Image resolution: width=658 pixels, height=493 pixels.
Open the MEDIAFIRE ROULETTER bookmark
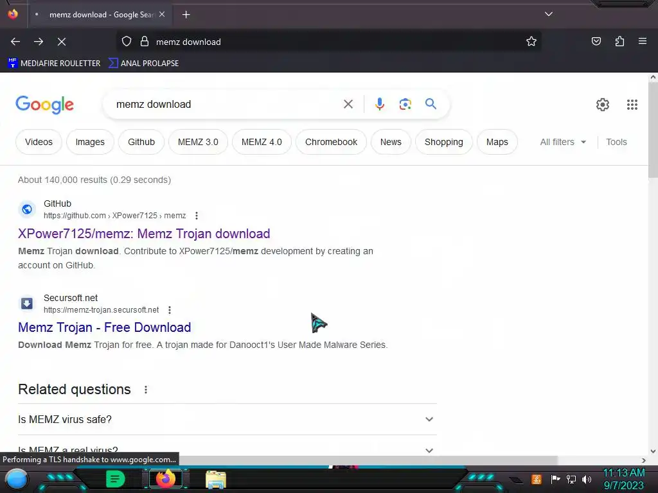pos(54,64)
